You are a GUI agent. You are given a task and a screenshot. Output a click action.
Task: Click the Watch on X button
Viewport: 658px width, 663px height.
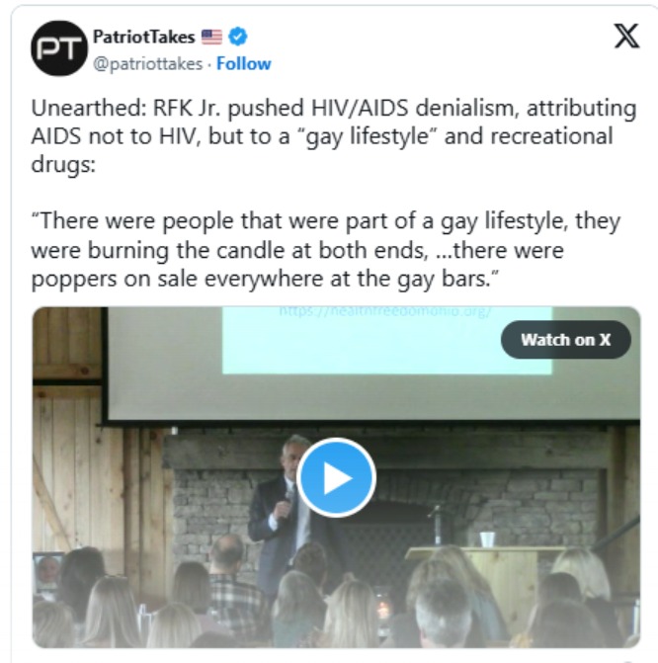[565, 340]
